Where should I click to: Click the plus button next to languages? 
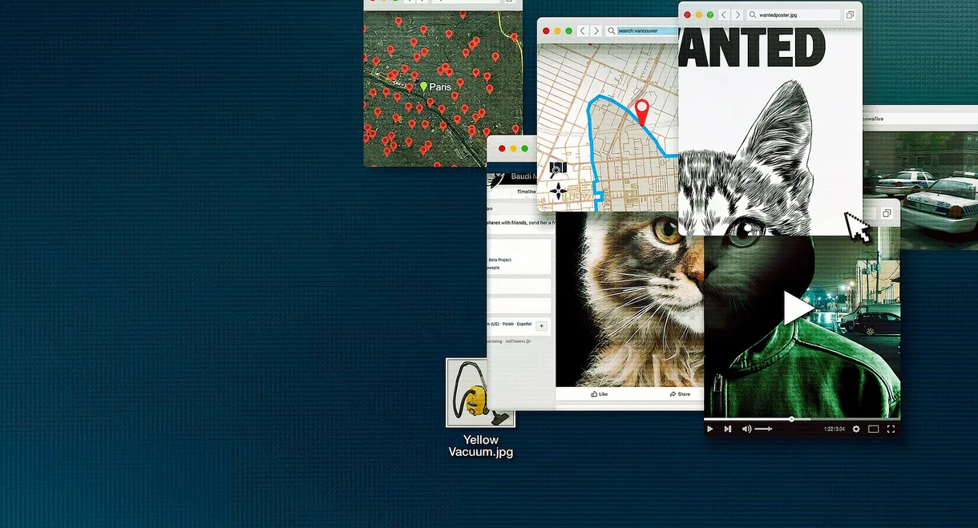pos(541,325)
